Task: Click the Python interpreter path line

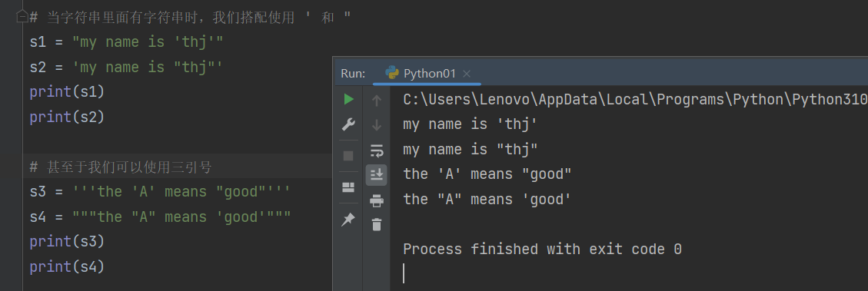Action: (x=635, y=100)
